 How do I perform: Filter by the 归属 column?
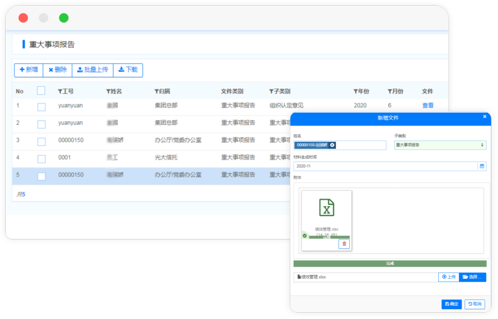coord(157,91)
